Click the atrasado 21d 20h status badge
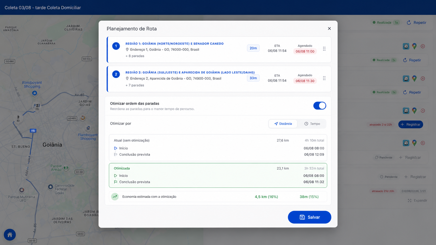 [383, 191]
